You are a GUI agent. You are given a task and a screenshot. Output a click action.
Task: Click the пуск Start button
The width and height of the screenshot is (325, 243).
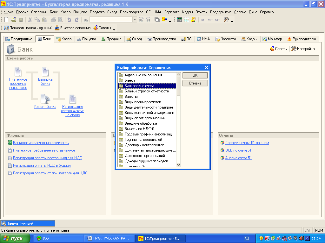(x=15, y=239)
